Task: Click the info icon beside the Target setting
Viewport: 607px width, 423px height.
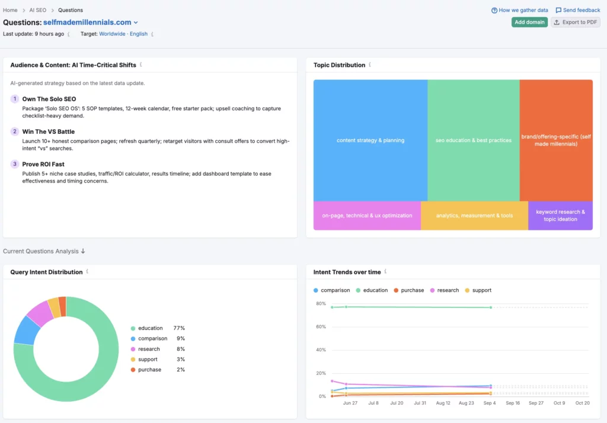Action: pos(152,34)
